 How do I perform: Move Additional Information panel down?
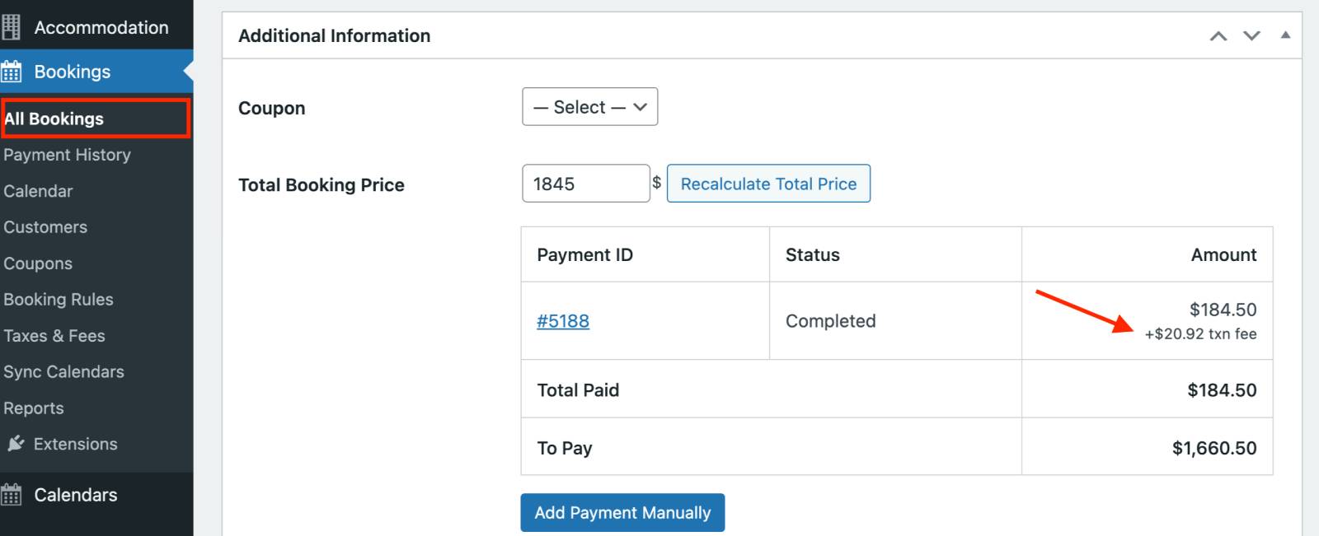pos(1251,35)
